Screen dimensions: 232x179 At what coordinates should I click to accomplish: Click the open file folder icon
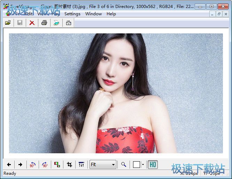pyautogui.click(x=8, y=23)
